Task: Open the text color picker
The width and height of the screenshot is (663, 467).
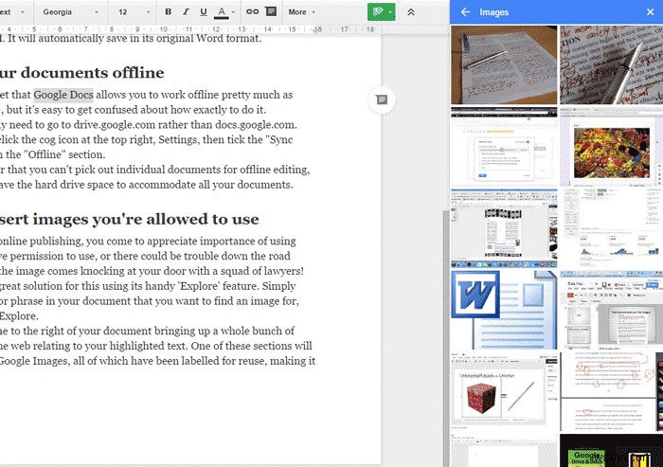Action: [222, 12]
